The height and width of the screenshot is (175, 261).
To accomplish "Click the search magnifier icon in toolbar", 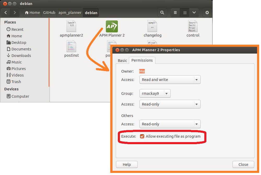I will click(x=162, y=13).
